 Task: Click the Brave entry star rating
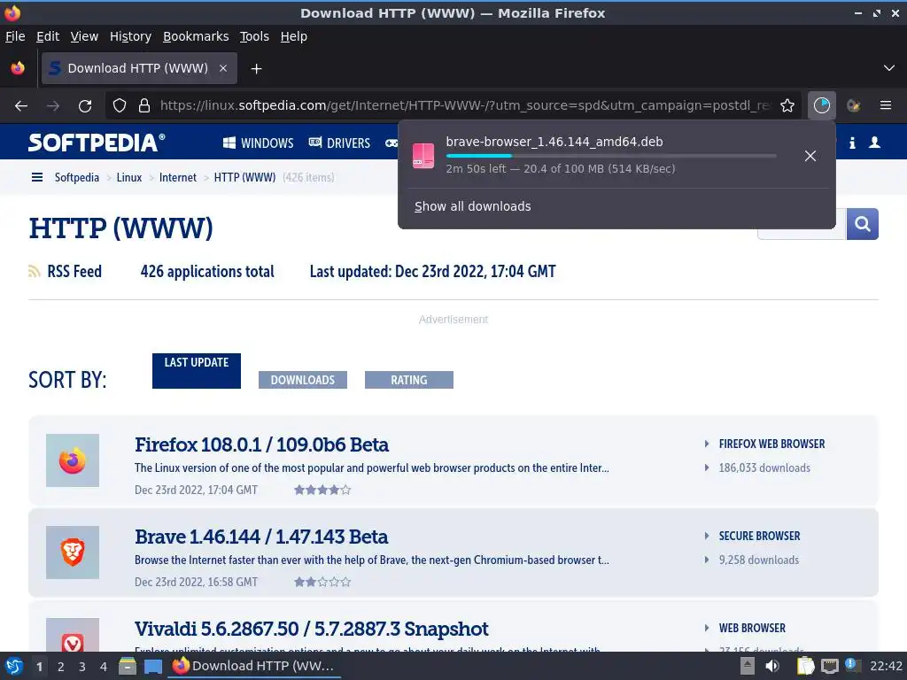pyautogui.click(x=322, y=582)
